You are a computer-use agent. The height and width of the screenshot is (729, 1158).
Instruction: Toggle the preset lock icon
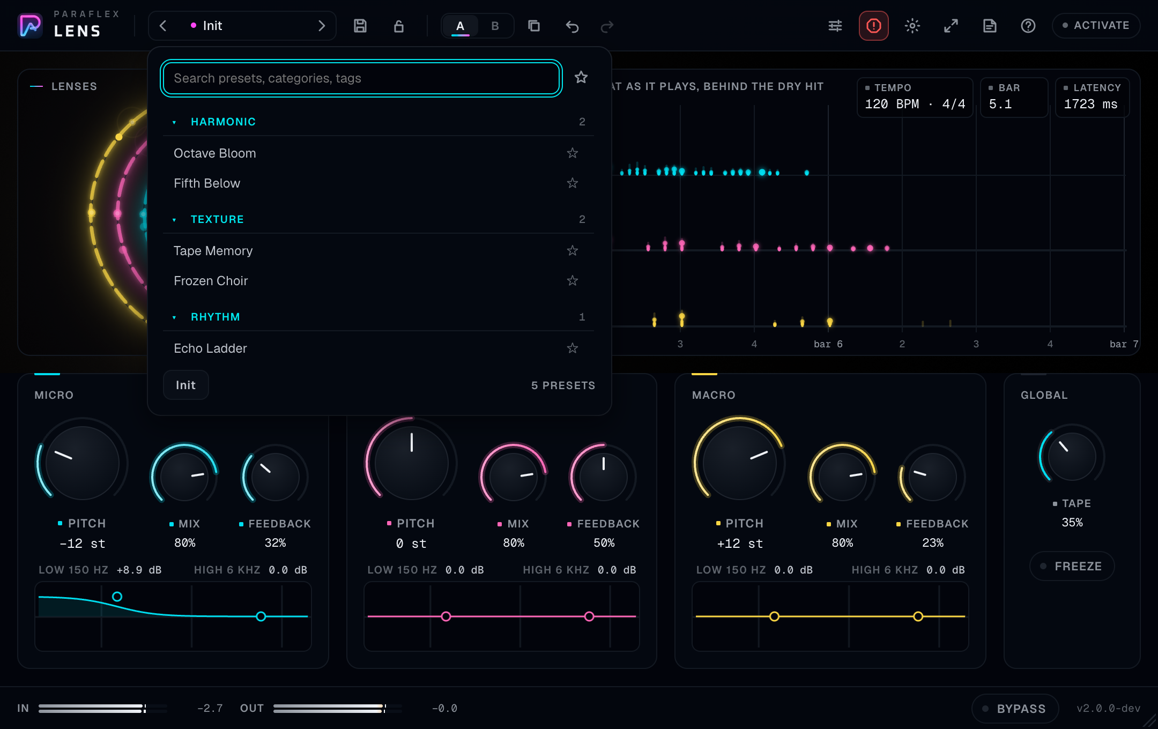click(x=399, y=26)
